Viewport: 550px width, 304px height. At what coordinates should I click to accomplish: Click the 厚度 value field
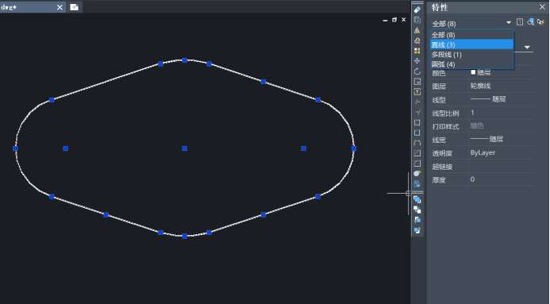pyautogui.click(x=502, y=179)
